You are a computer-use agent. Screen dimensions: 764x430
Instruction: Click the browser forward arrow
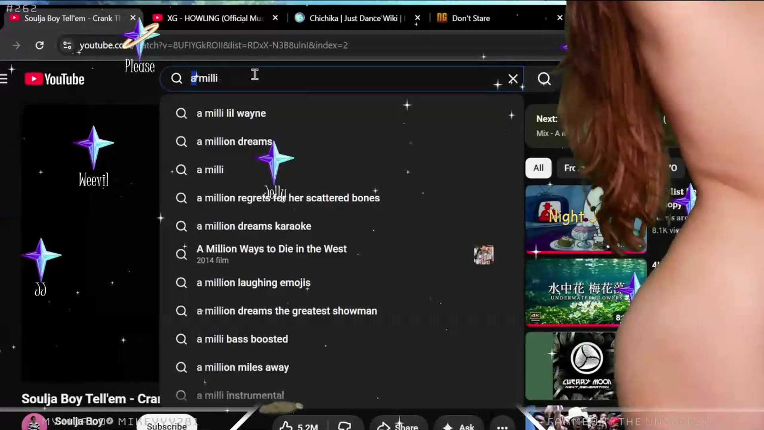[x=16, y=45]
